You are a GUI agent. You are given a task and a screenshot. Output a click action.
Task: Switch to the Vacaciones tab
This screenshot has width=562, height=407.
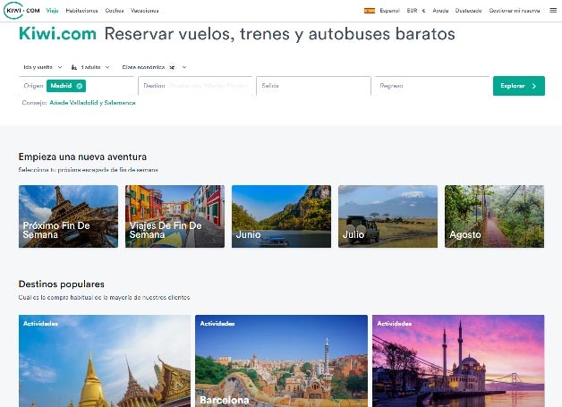pyautogui.click(x=145, y=10)
